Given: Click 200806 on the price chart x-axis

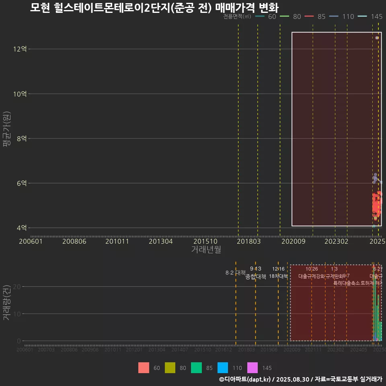Looking at the screenshot, I should click(74, 241).
